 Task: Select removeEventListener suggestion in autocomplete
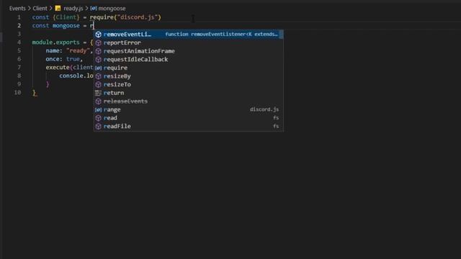point(189,35)
